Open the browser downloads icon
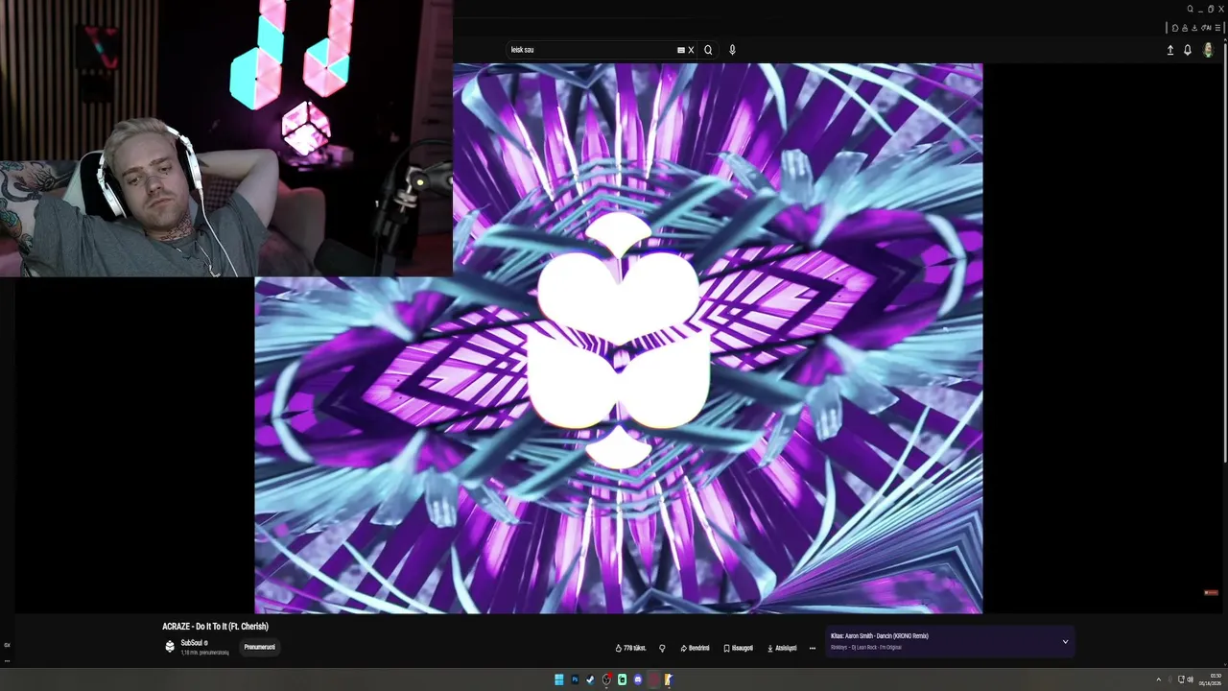This screenshot has height=691, width=1228. pos(1193,28)
